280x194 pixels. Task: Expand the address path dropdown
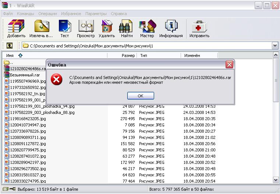point(275,46)
